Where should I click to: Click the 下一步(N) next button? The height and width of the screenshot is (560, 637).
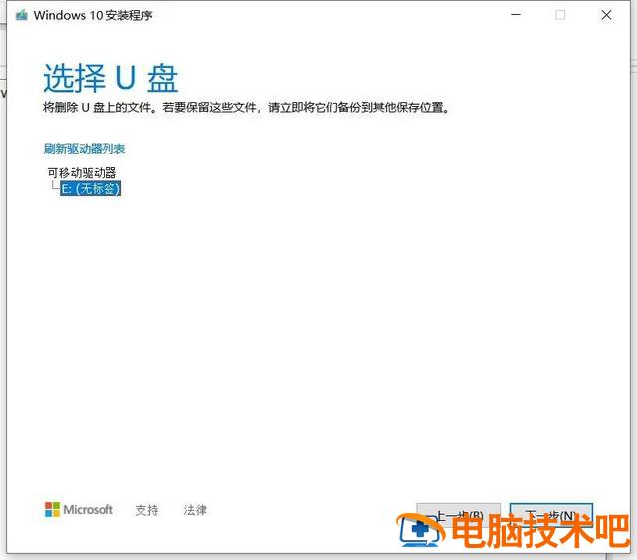pyautogui.click(x=551, y=515)
